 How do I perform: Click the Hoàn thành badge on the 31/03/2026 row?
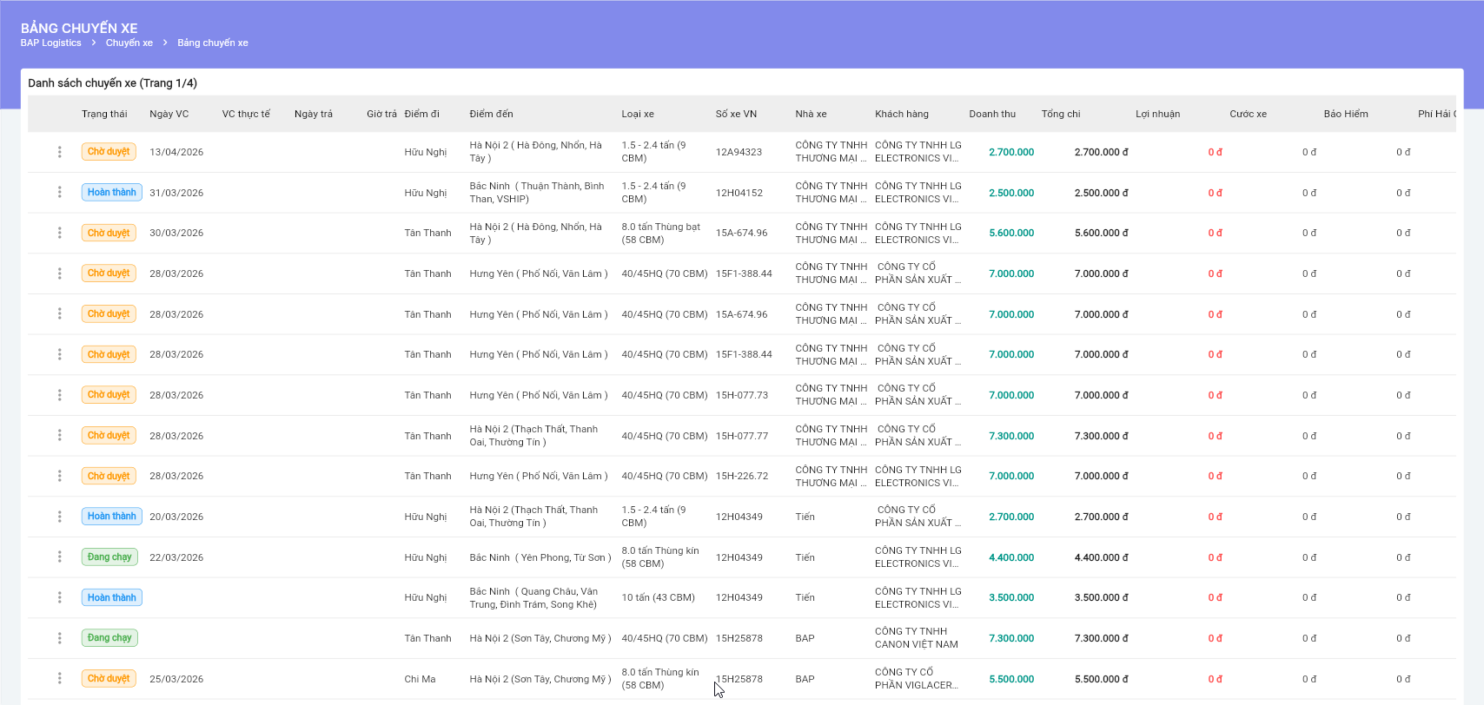click(111, 192)
